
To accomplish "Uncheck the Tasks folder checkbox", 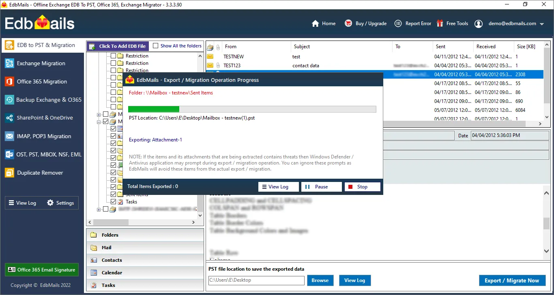I will [x=114, y=202].
